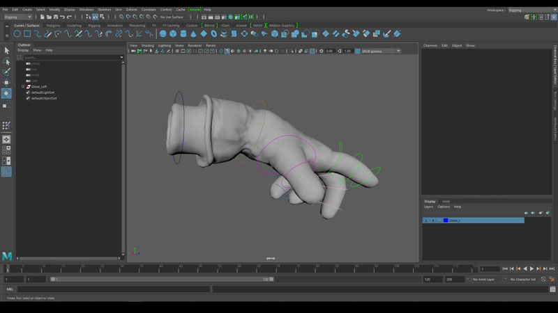Screen dimensions: 558x313
Task: Click the polygon cube shelf icon
Action: [x=174, y=33]
